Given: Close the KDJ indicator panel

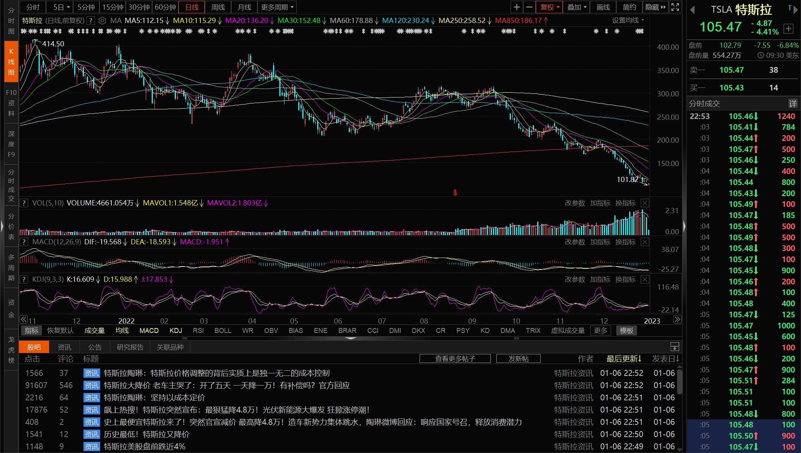Looking at the screenshot, I should (x=645, y=279).
